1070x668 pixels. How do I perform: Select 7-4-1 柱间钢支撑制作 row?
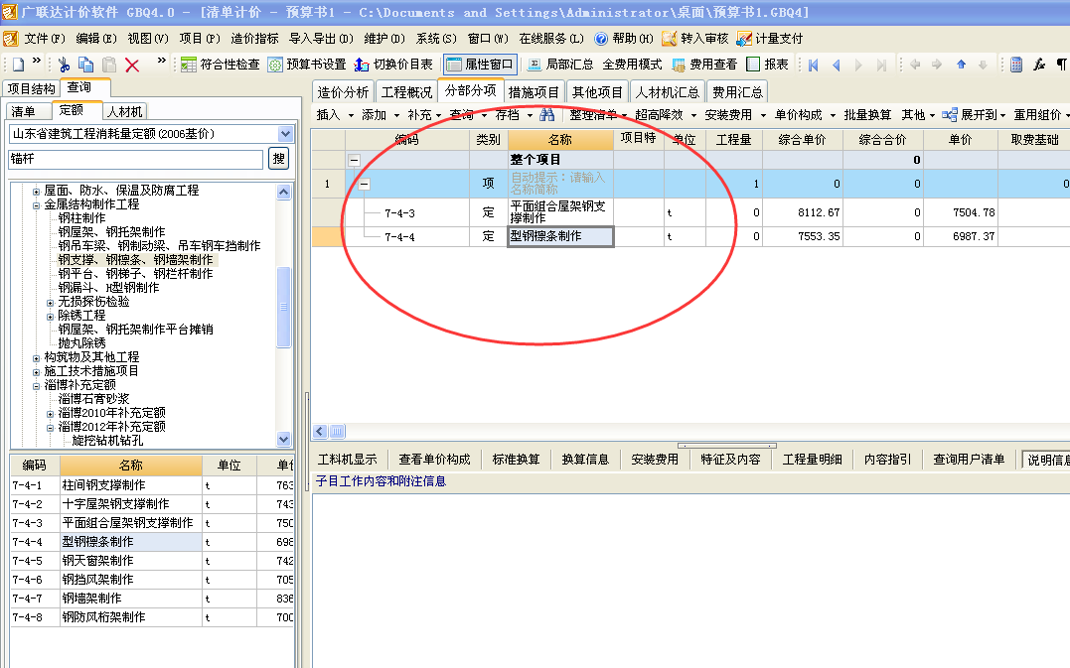(151, 485)
